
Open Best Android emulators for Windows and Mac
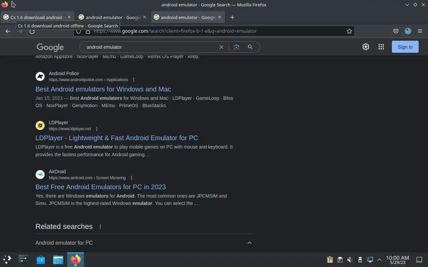click(103, 89)
